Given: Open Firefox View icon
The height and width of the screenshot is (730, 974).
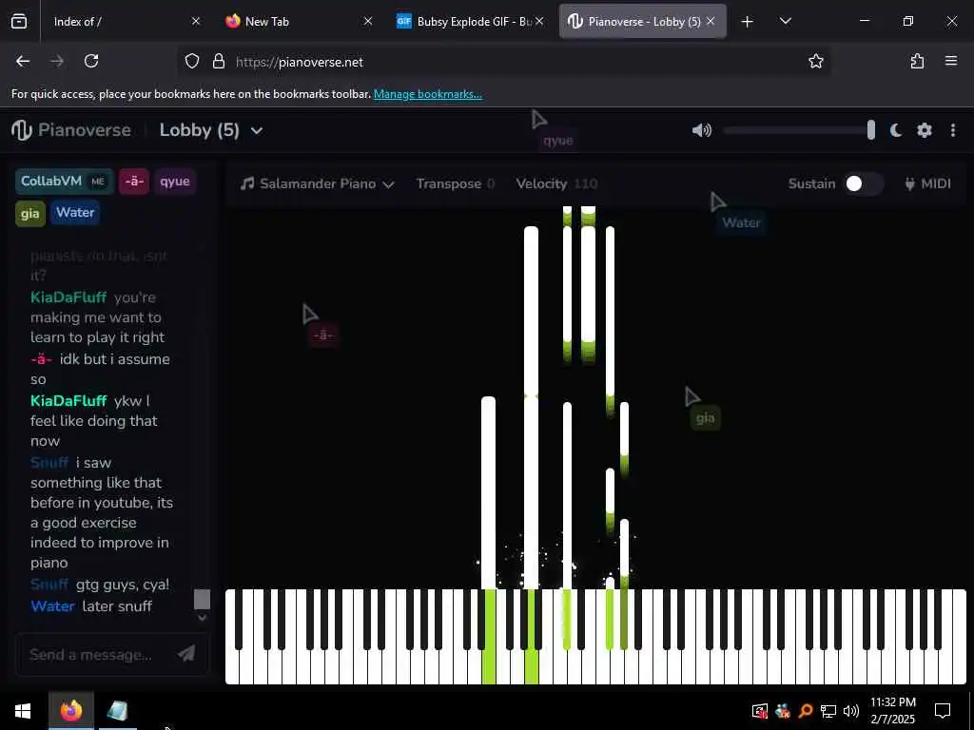Looking at the screenshot, I should [19, 21].
